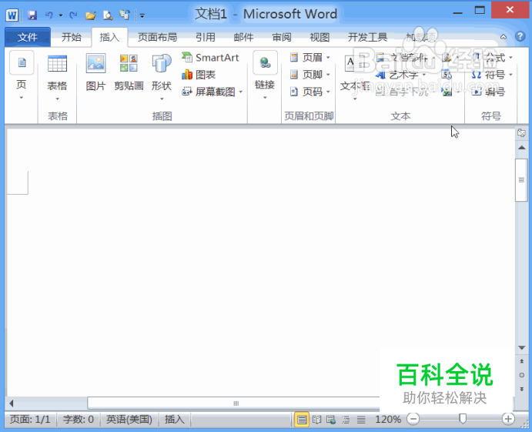Switch to Outline view
532x432 pixels.
[x=346, y=420]
